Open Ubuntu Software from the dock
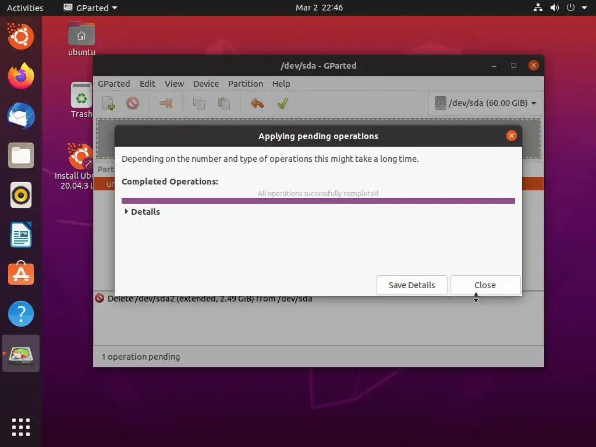Screen dimensions: 596x447 pyautogui.click(x=20, y=274)
